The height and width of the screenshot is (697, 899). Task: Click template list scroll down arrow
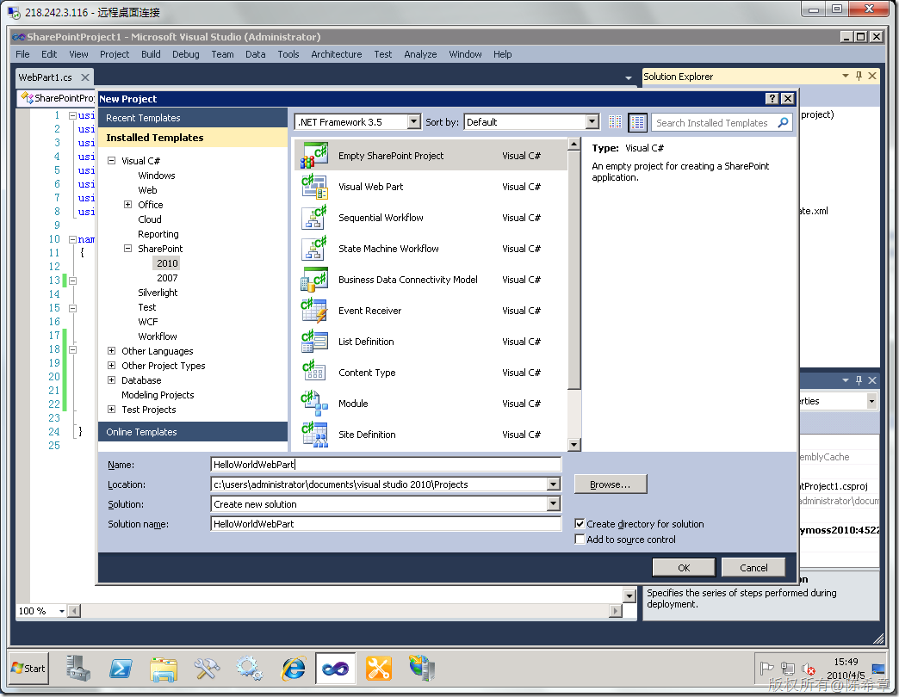click(573, 444)
